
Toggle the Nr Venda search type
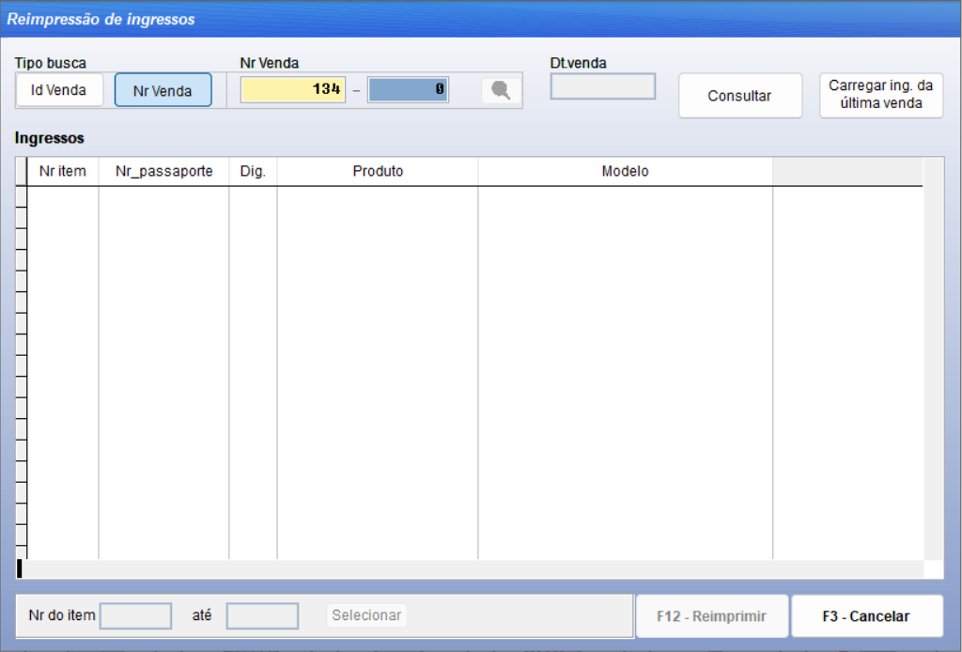[163, 89]
